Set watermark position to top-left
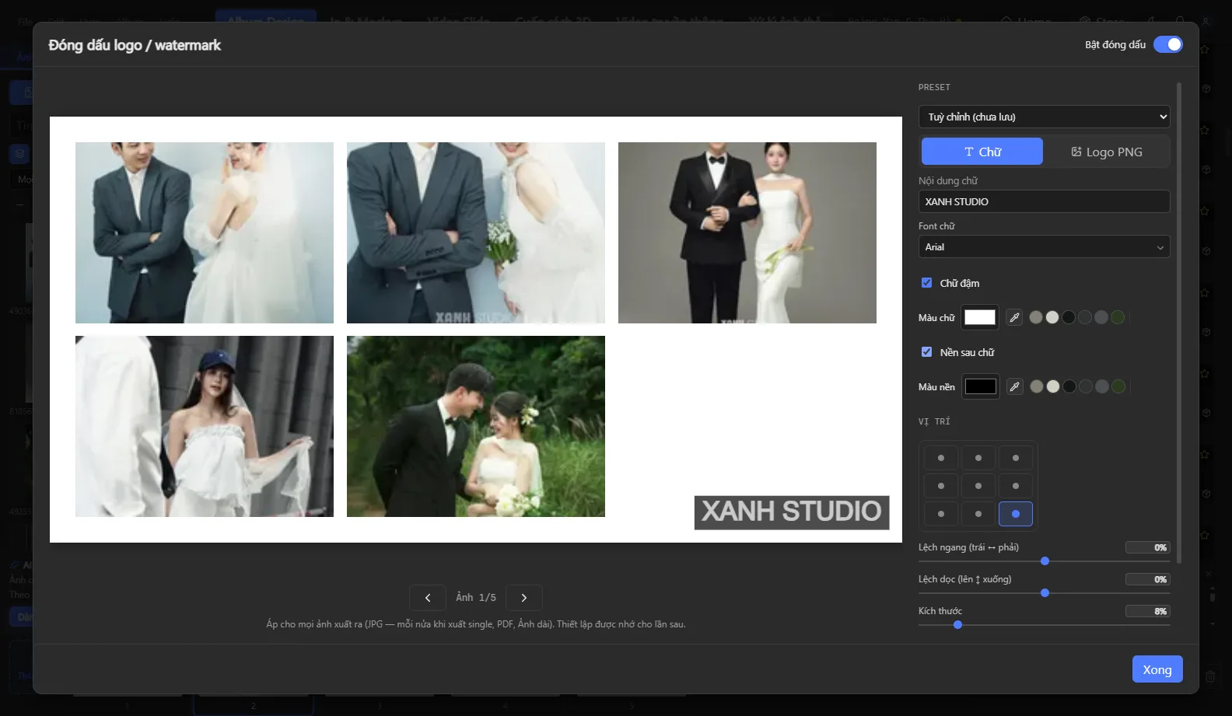Screen dimensions: 1232x716 pyautogui.click(x=941, y=458)
